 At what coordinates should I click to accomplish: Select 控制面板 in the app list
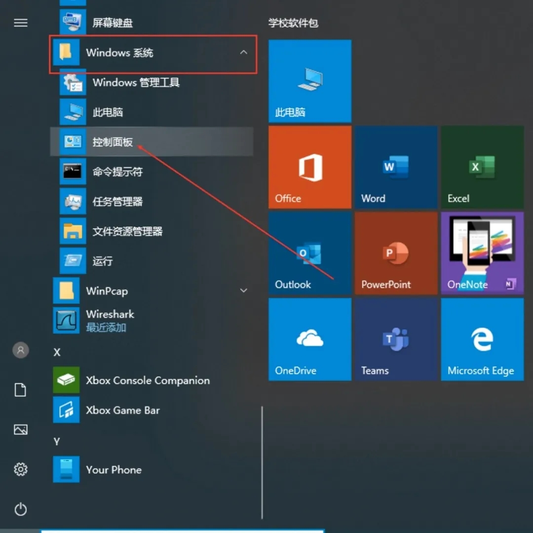113,142
